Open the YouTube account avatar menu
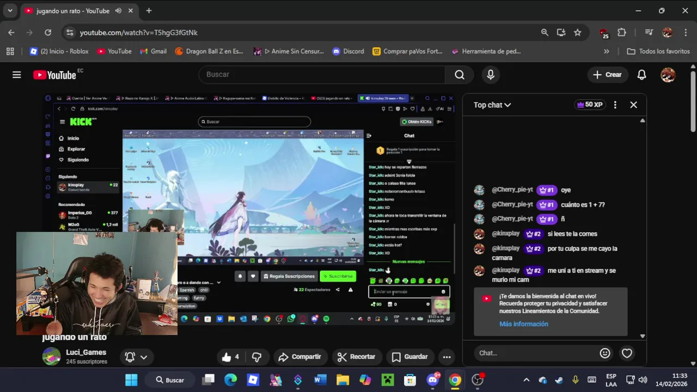This screenshot has height=392, width=697. click(x=668, y=75)
